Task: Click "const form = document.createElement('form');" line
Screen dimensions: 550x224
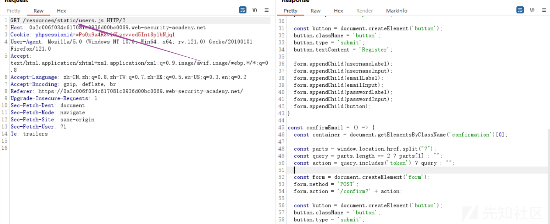Action: pos(362,177)
